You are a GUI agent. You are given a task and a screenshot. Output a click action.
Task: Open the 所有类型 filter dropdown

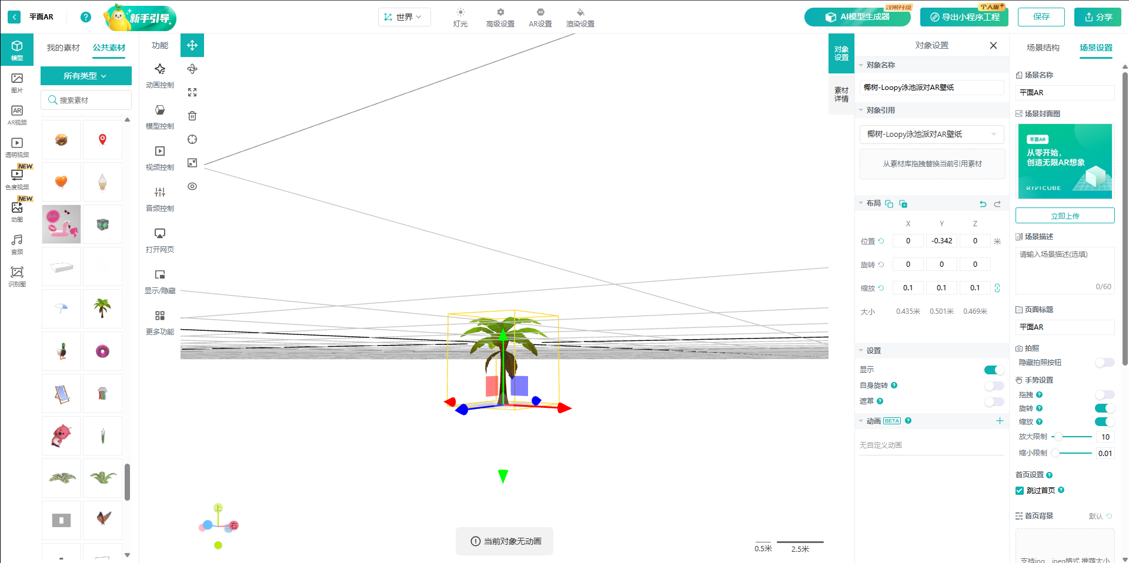86,76
